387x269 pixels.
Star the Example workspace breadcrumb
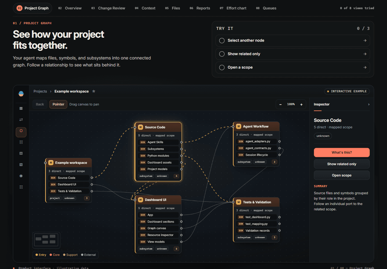click(94, 91)
